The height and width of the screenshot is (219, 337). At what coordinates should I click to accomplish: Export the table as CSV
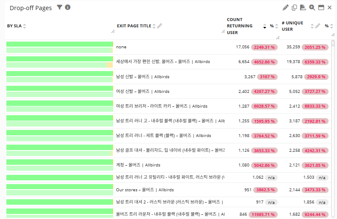[303, 8]
